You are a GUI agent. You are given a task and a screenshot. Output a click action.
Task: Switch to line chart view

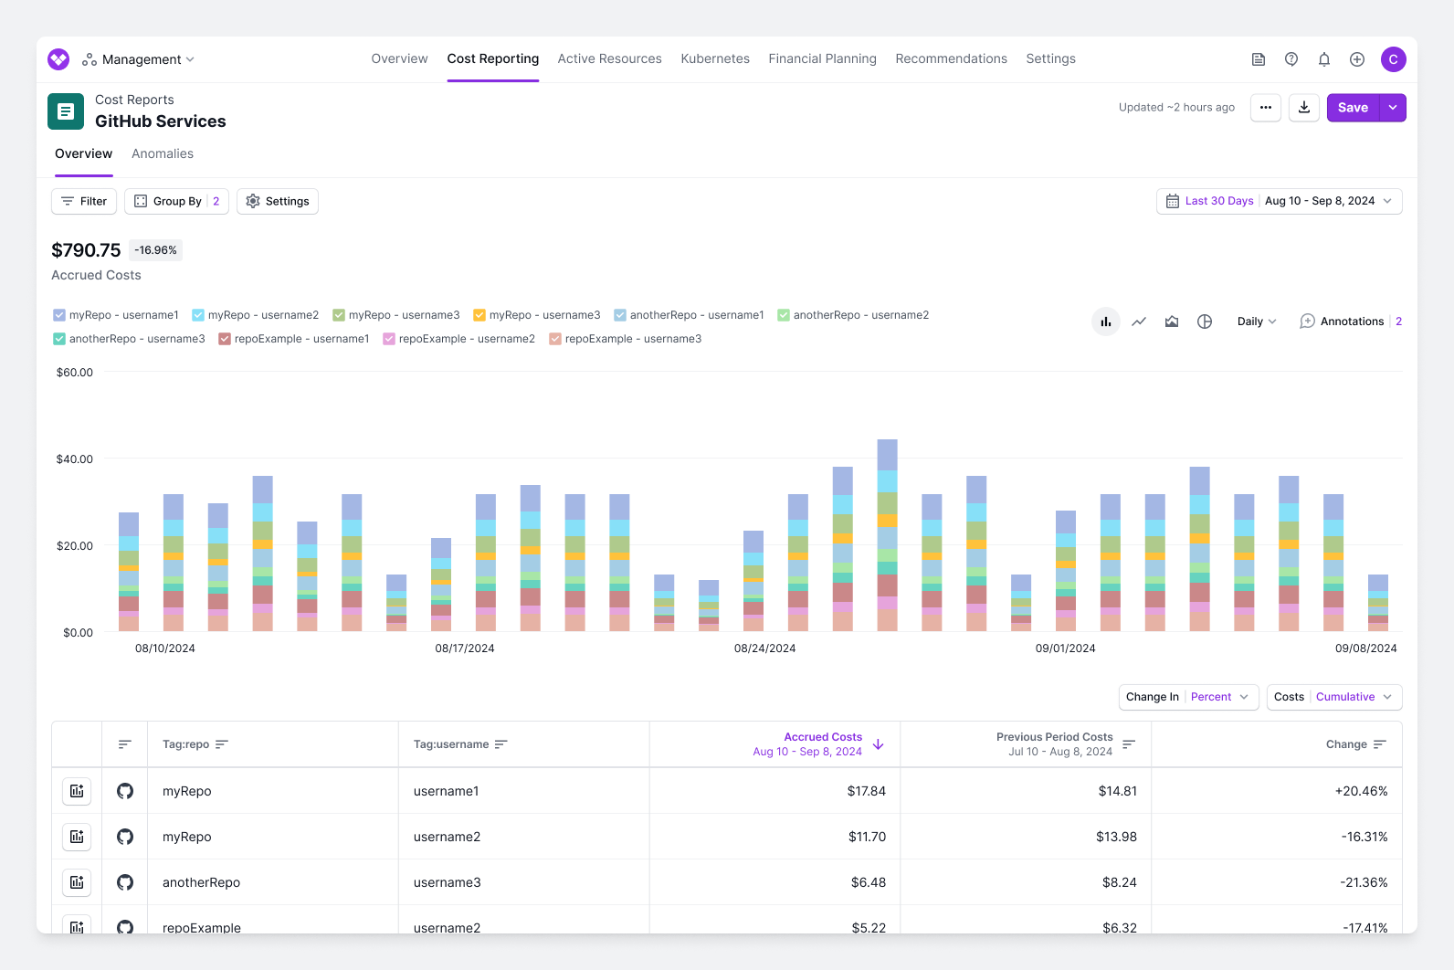pyautogui.click(x=1139, y=322)
